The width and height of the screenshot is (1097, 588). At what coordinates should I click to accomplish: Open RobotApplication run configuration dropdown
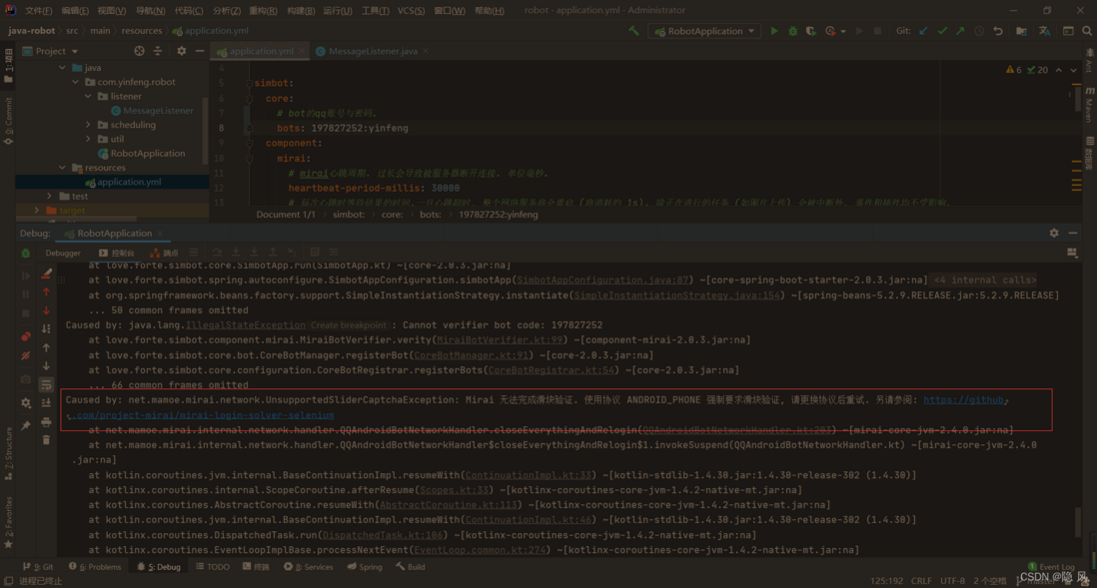[704, 31]
